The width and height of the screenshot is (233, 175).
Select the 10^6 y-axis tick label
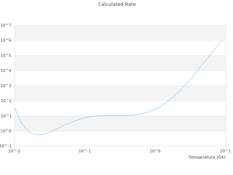(x=6, y=40)
